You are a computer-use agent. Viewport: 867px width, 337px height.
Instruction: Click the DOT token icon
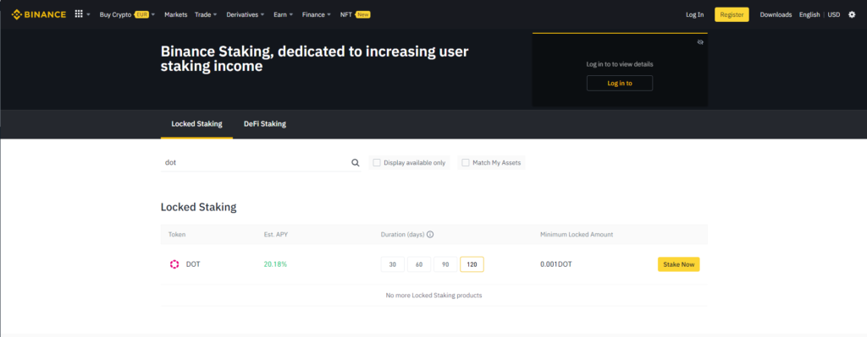pyautogui.click(x=174, y=264)
